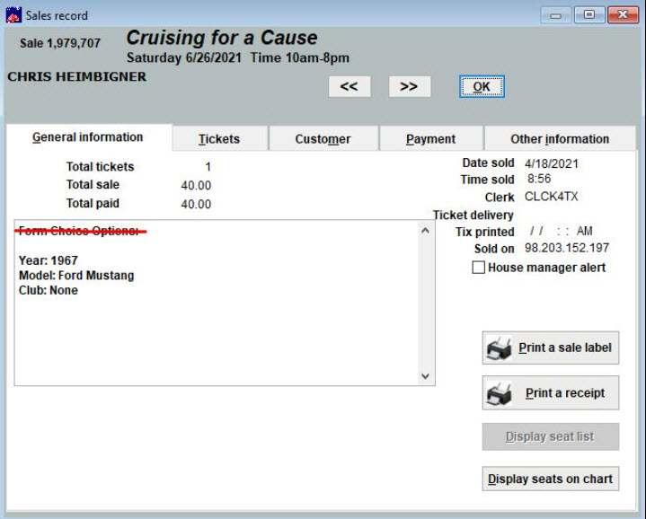The height and width of the screenshot is (519, 646).
Task: Click the customer name CHRIS HEIMBIGNER
Action: pyautogui.click(x=77, y=76)
